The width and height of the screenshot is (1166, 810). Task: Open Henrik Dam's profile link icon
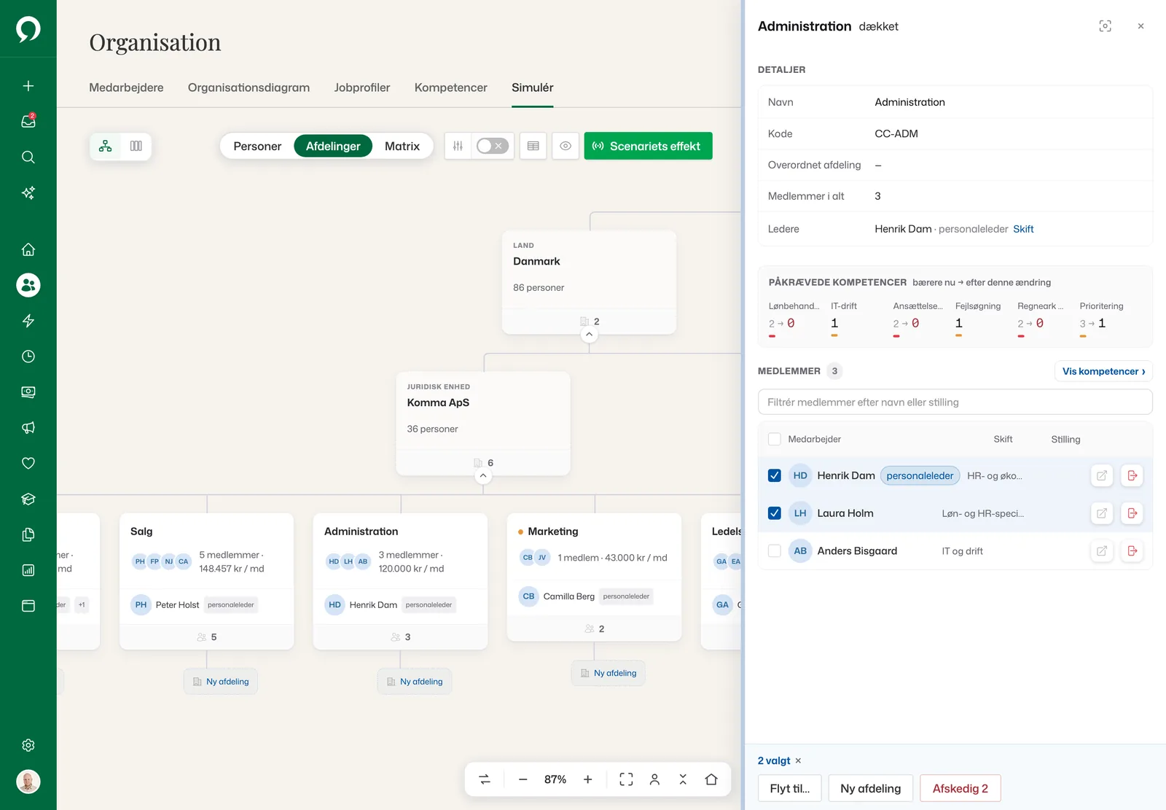(1102, 475)
